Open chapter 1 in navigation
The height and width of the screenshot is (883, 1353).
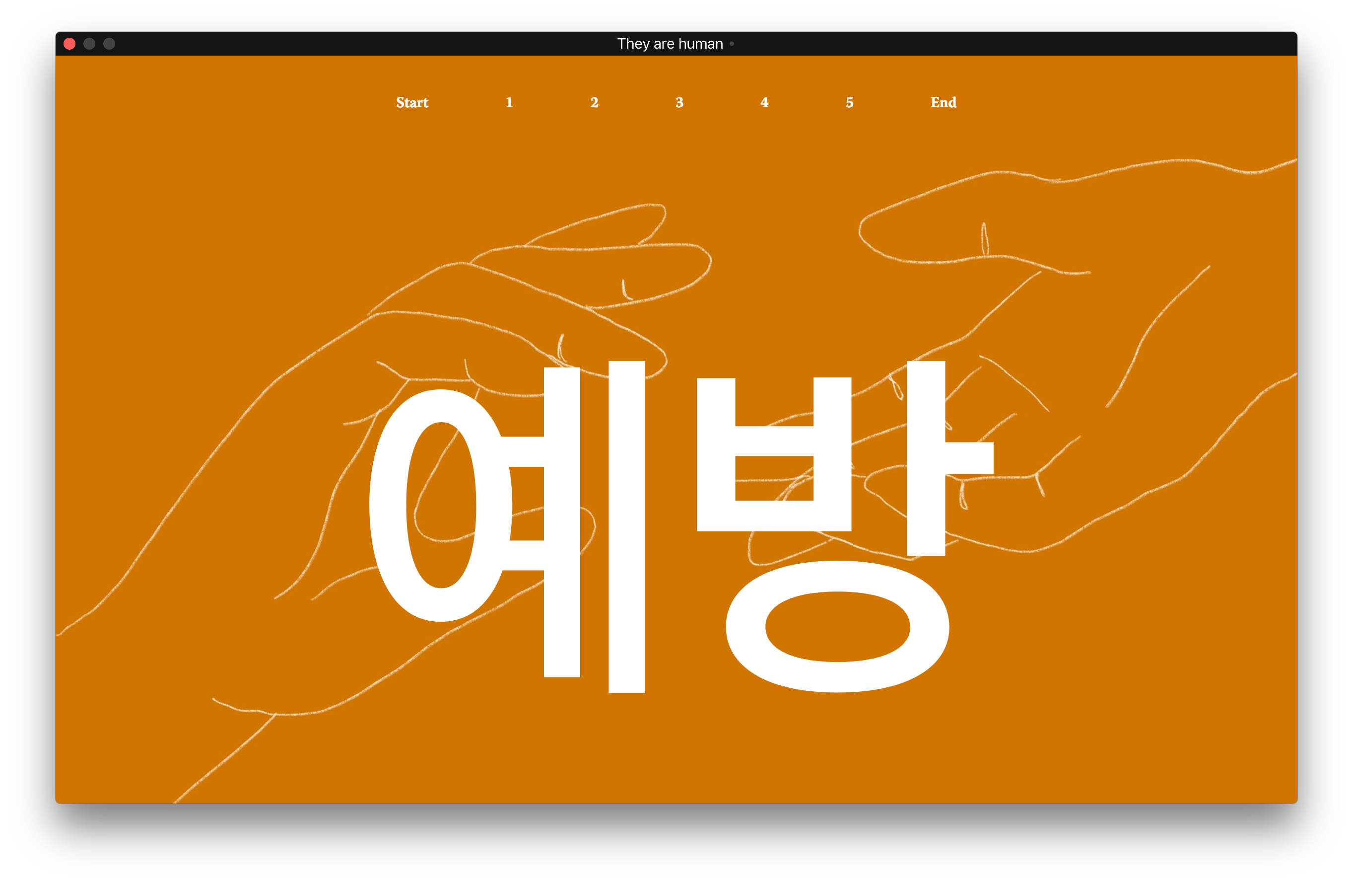(509, 102)
